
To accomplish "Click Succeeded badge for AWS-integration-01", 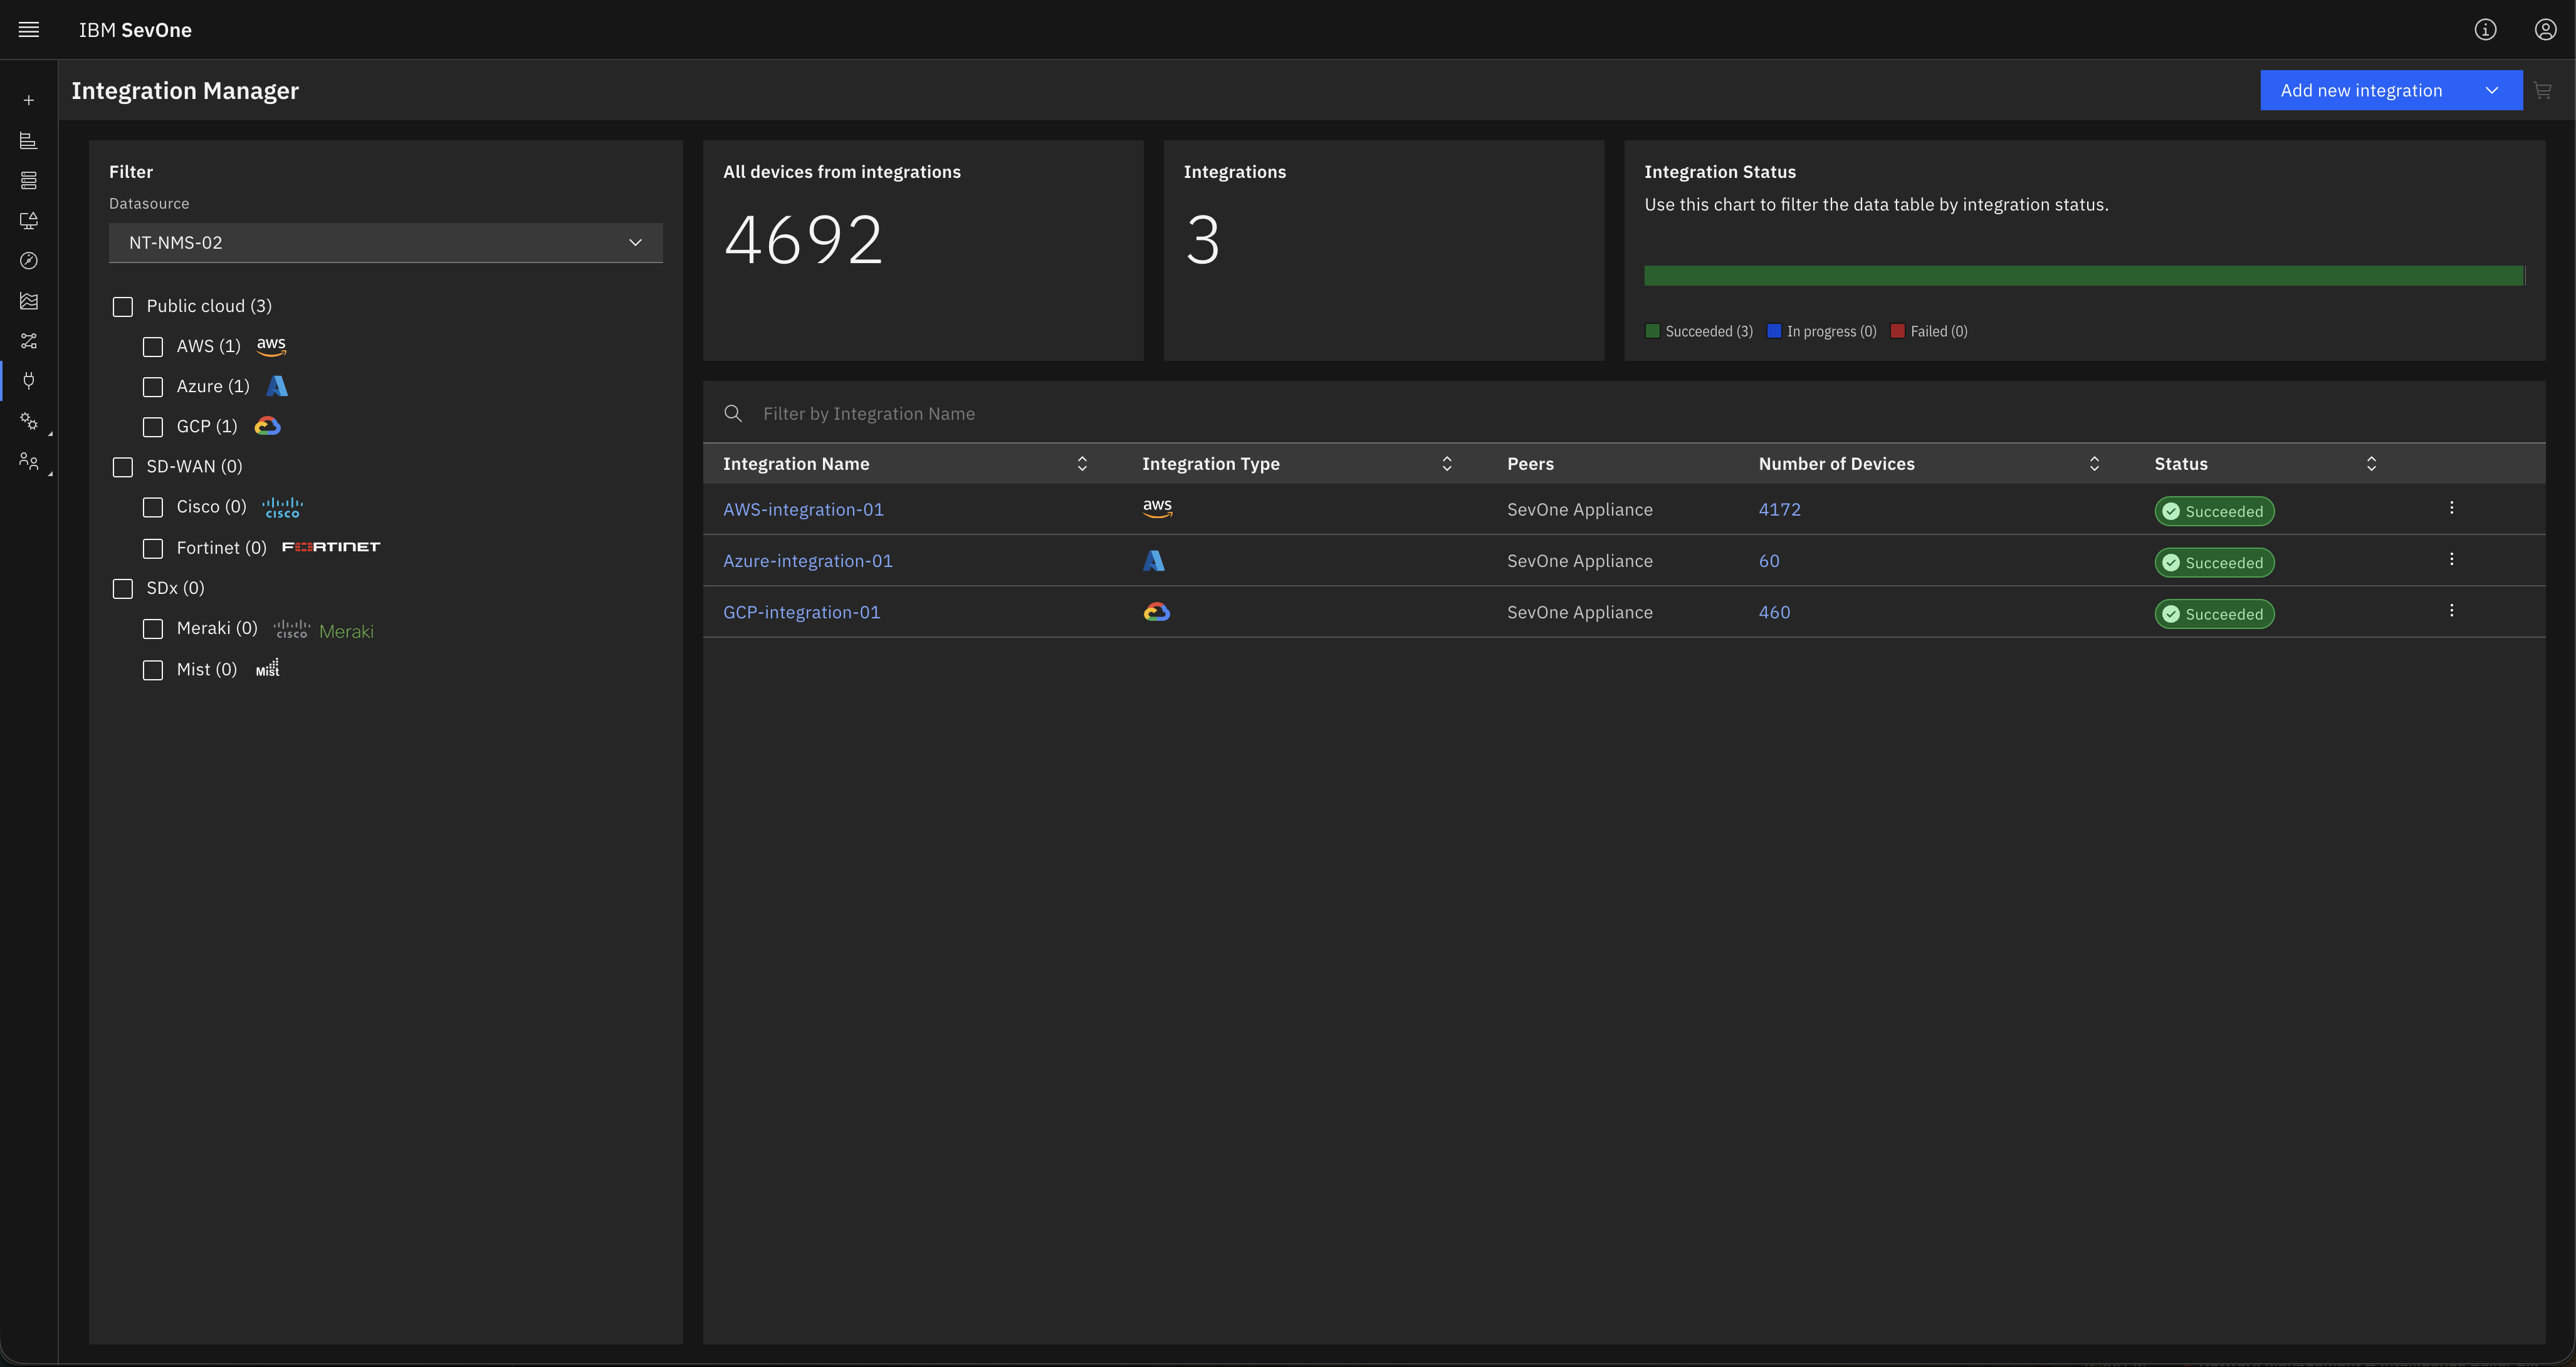I will 2215,512.
